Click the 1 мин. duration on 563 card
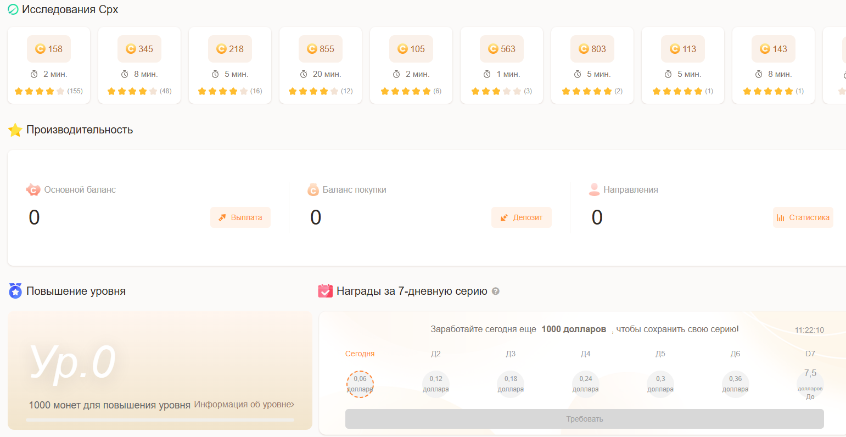The width and height of the screenshot is (846, 437). [508, 74]
